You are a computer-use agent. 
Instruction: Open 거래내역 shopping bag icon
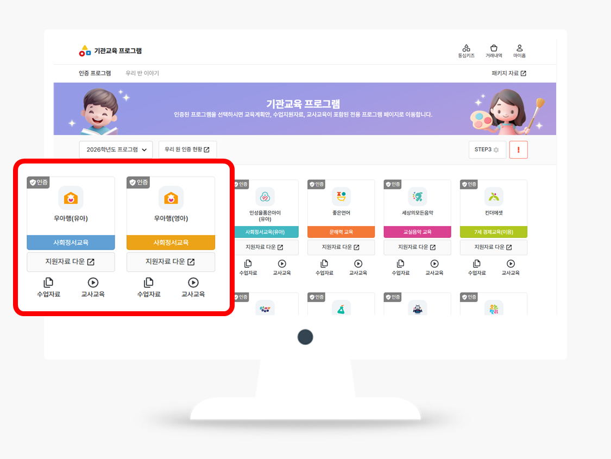click(494, 49)
